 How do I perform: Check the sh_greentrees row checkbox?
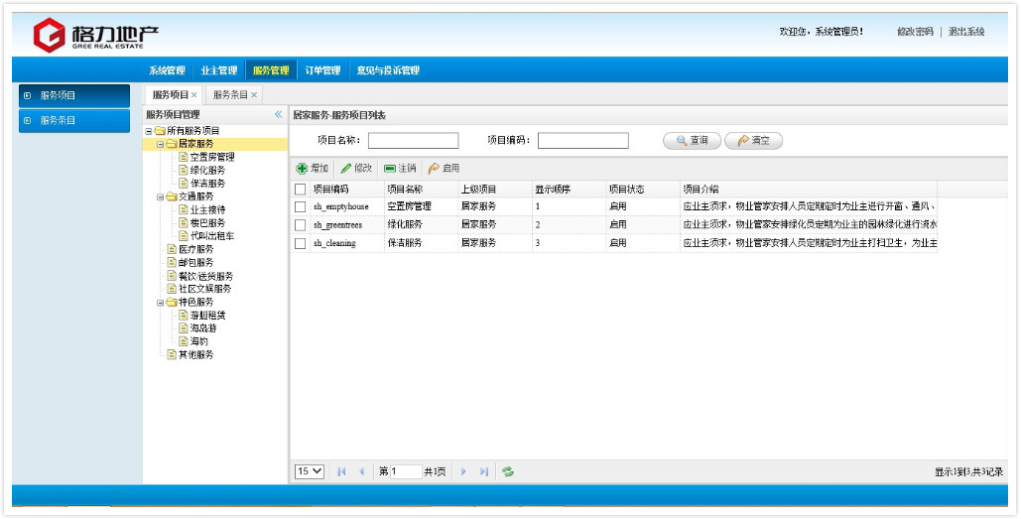300,225
